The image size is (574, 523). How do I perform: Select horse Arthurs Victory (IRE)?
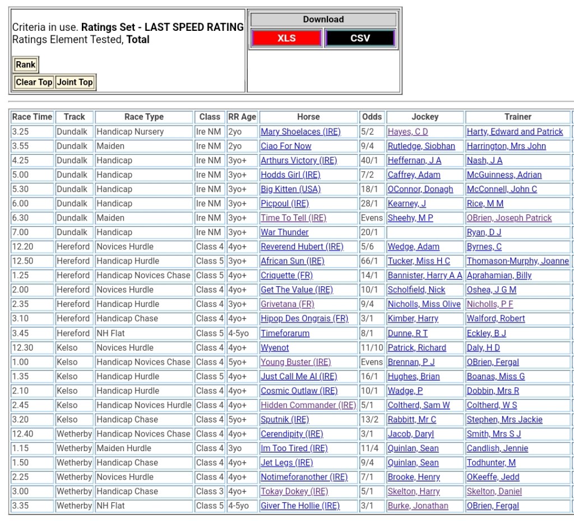point(299,160)
